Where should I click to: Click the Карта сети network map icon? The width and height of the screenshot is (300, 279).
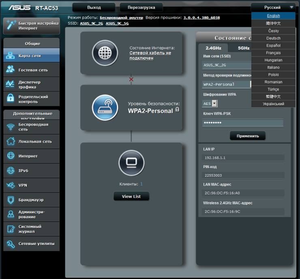coord(10,55)
